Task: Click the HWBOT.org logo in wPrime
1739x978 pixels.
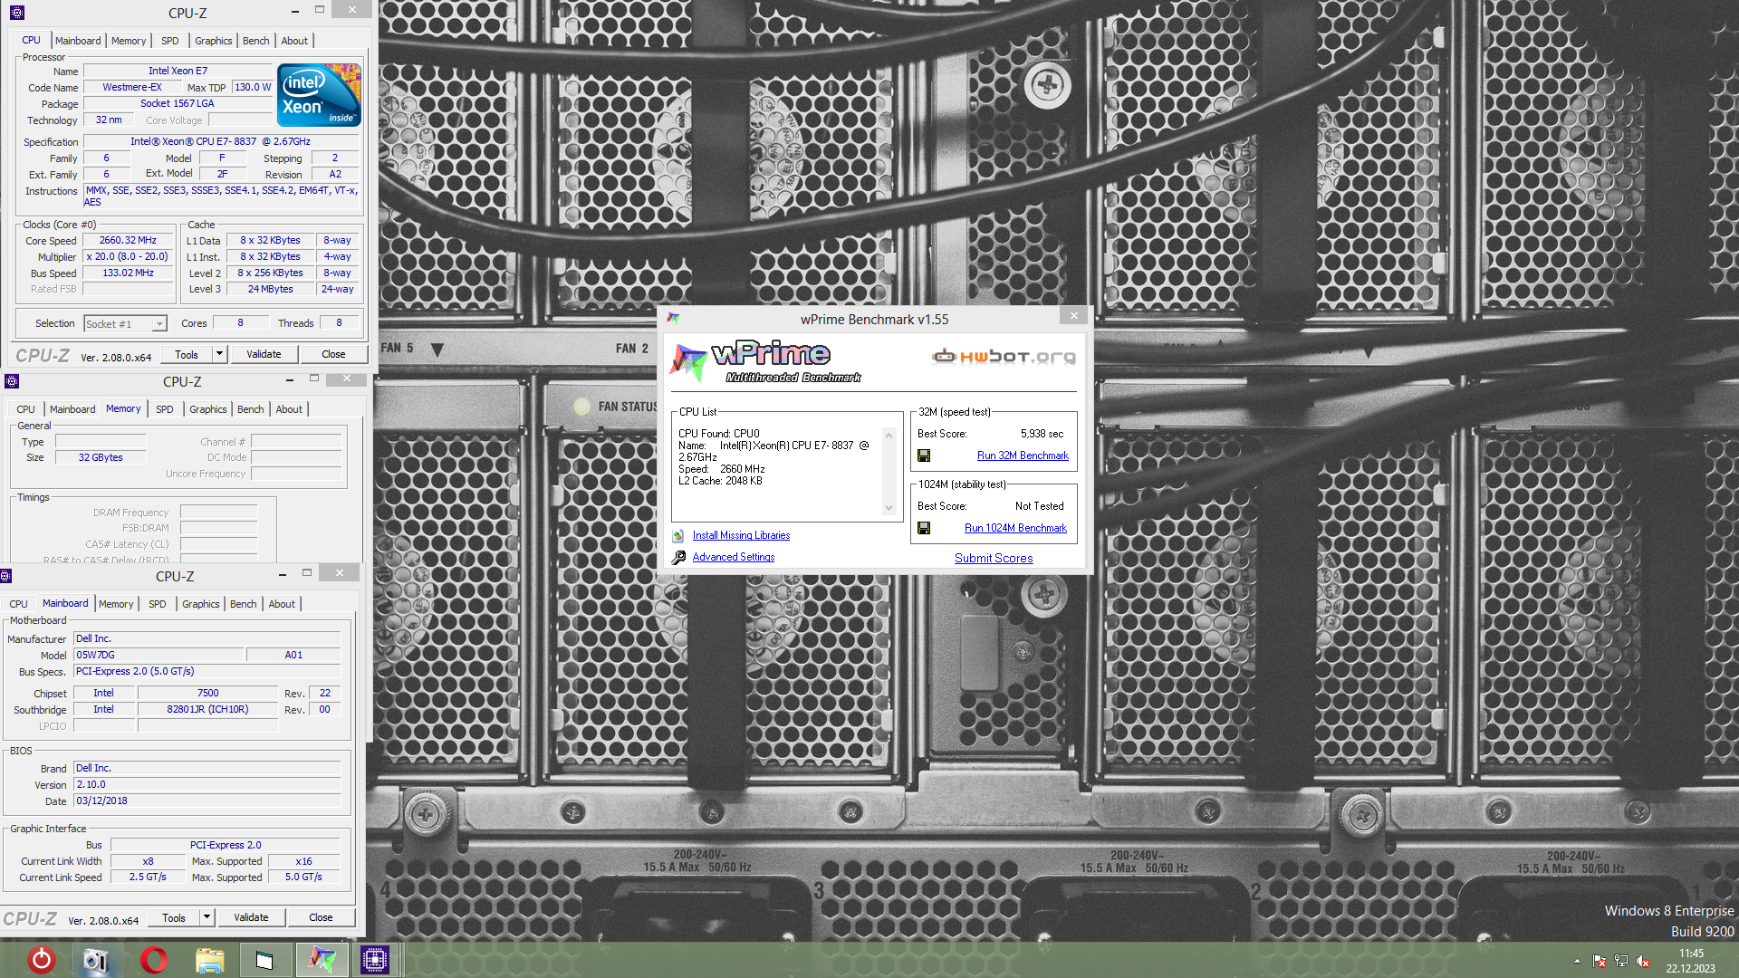Action: (x=1004, y=356)
